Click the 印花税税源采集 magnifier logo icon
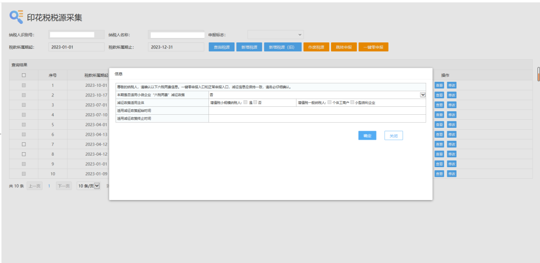This screenshot has height=263, width=540. pos(16,17)
